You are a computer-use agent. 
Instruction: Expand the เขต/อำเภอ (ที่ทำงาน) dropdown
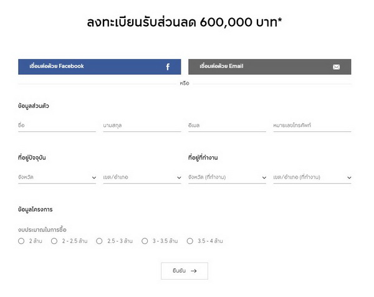click(312, 177)
